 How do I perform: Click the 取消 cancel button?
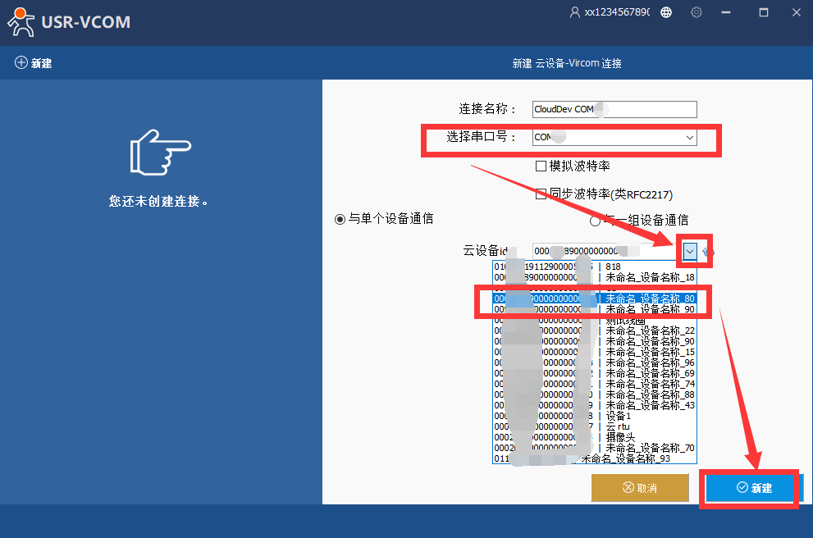(639, 488)
